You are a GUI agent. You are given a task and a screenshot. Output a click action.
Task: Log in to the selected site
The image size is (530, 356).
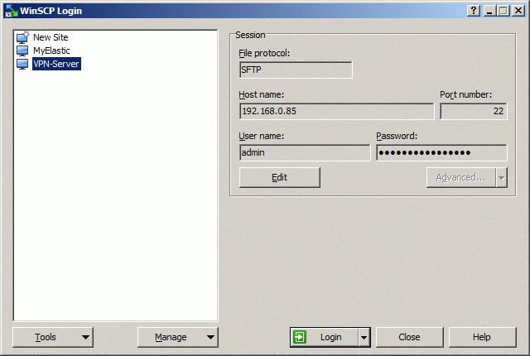click(x=325, y=337)
